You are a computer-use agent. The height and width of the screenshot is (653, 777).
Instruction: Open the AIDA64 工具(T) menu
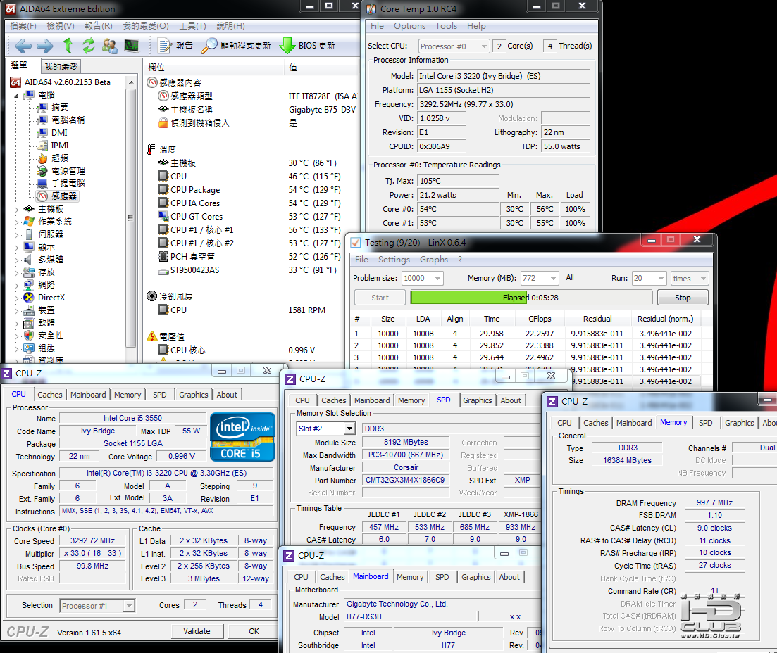coord(192,26)
